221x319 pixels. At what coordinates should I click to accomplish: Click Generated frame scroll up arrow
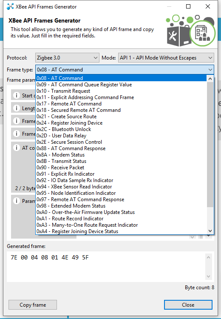[208, 257]
